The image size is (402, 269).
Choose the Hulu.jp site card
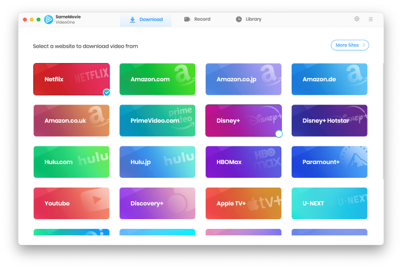point(157,162)
